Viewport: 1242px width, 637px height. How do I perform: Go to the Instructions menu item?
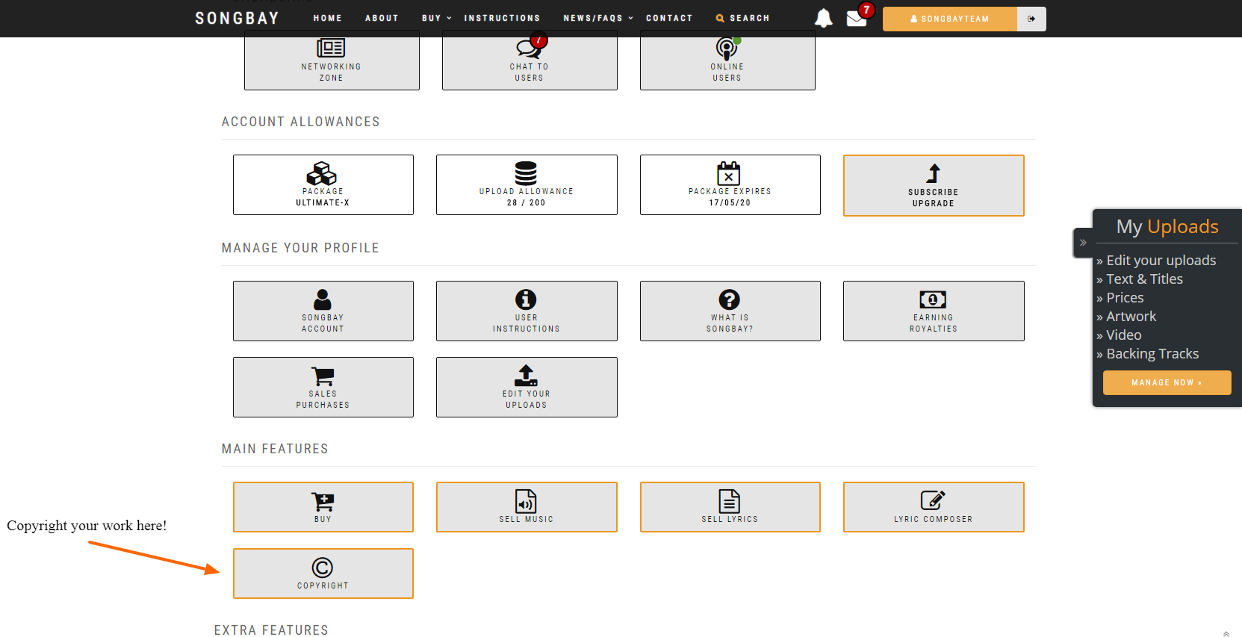(x=502, y=18)
